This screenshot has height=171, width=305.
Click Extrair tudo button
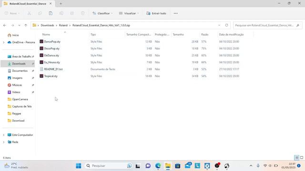pyautogui.click(x=156, y=13)
